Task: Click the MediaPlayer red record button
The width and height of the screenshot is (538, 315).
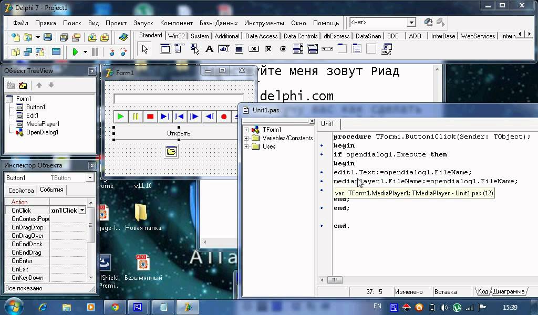Action: coord(224,117)
